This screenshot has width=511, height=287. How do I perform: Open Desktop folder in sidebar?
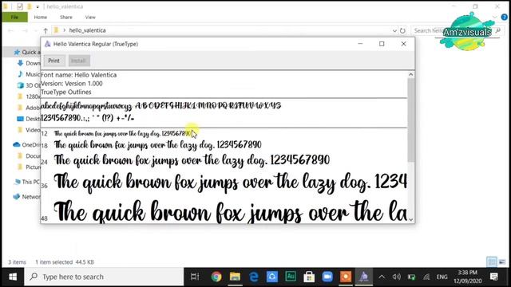[x=29, y=119]
